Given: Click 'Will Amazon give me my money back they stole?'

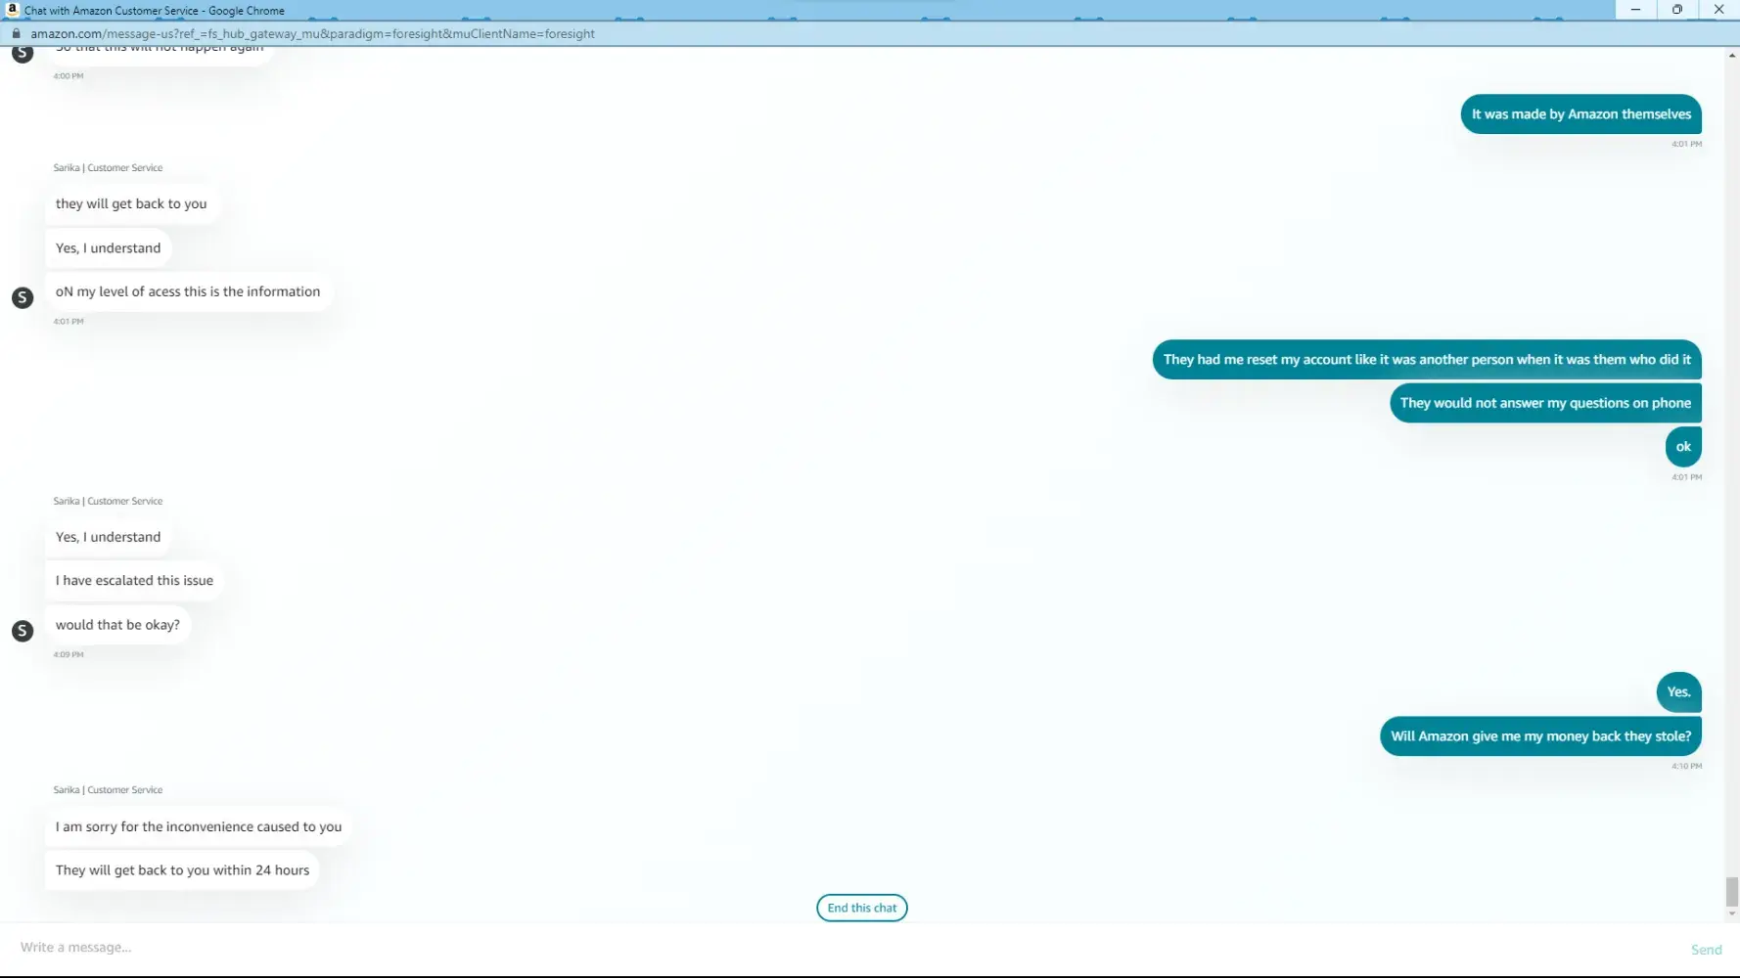Looking at the screenshot, I should point(1541,736).
